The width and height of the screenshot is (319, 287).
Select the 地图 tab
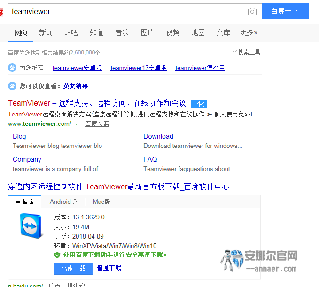point(198,32)
